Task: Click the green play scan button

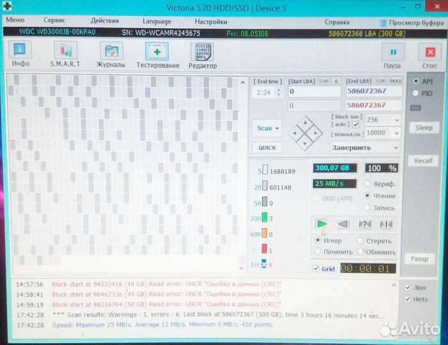Action: (x=322, y=224)
